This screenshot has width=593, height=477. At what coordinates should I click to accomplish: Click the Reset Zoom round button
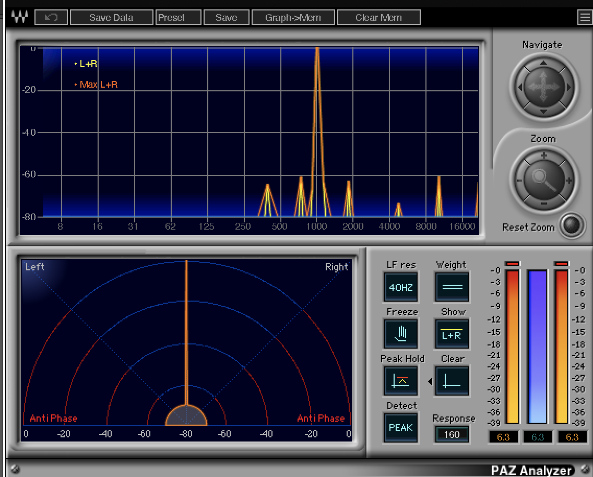click(x=572, y=225)
